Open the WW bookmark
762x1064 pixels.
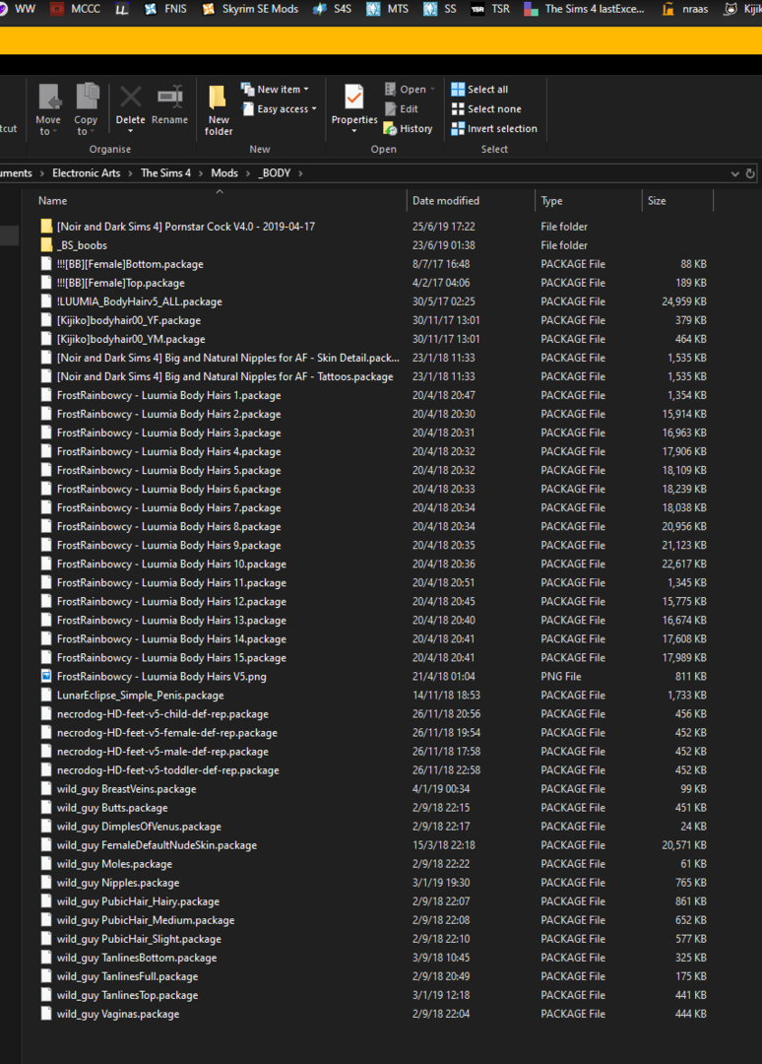[x=19, y=9]
